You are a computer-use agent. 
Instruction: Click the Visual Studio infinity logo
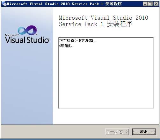[x=27, y=30]
